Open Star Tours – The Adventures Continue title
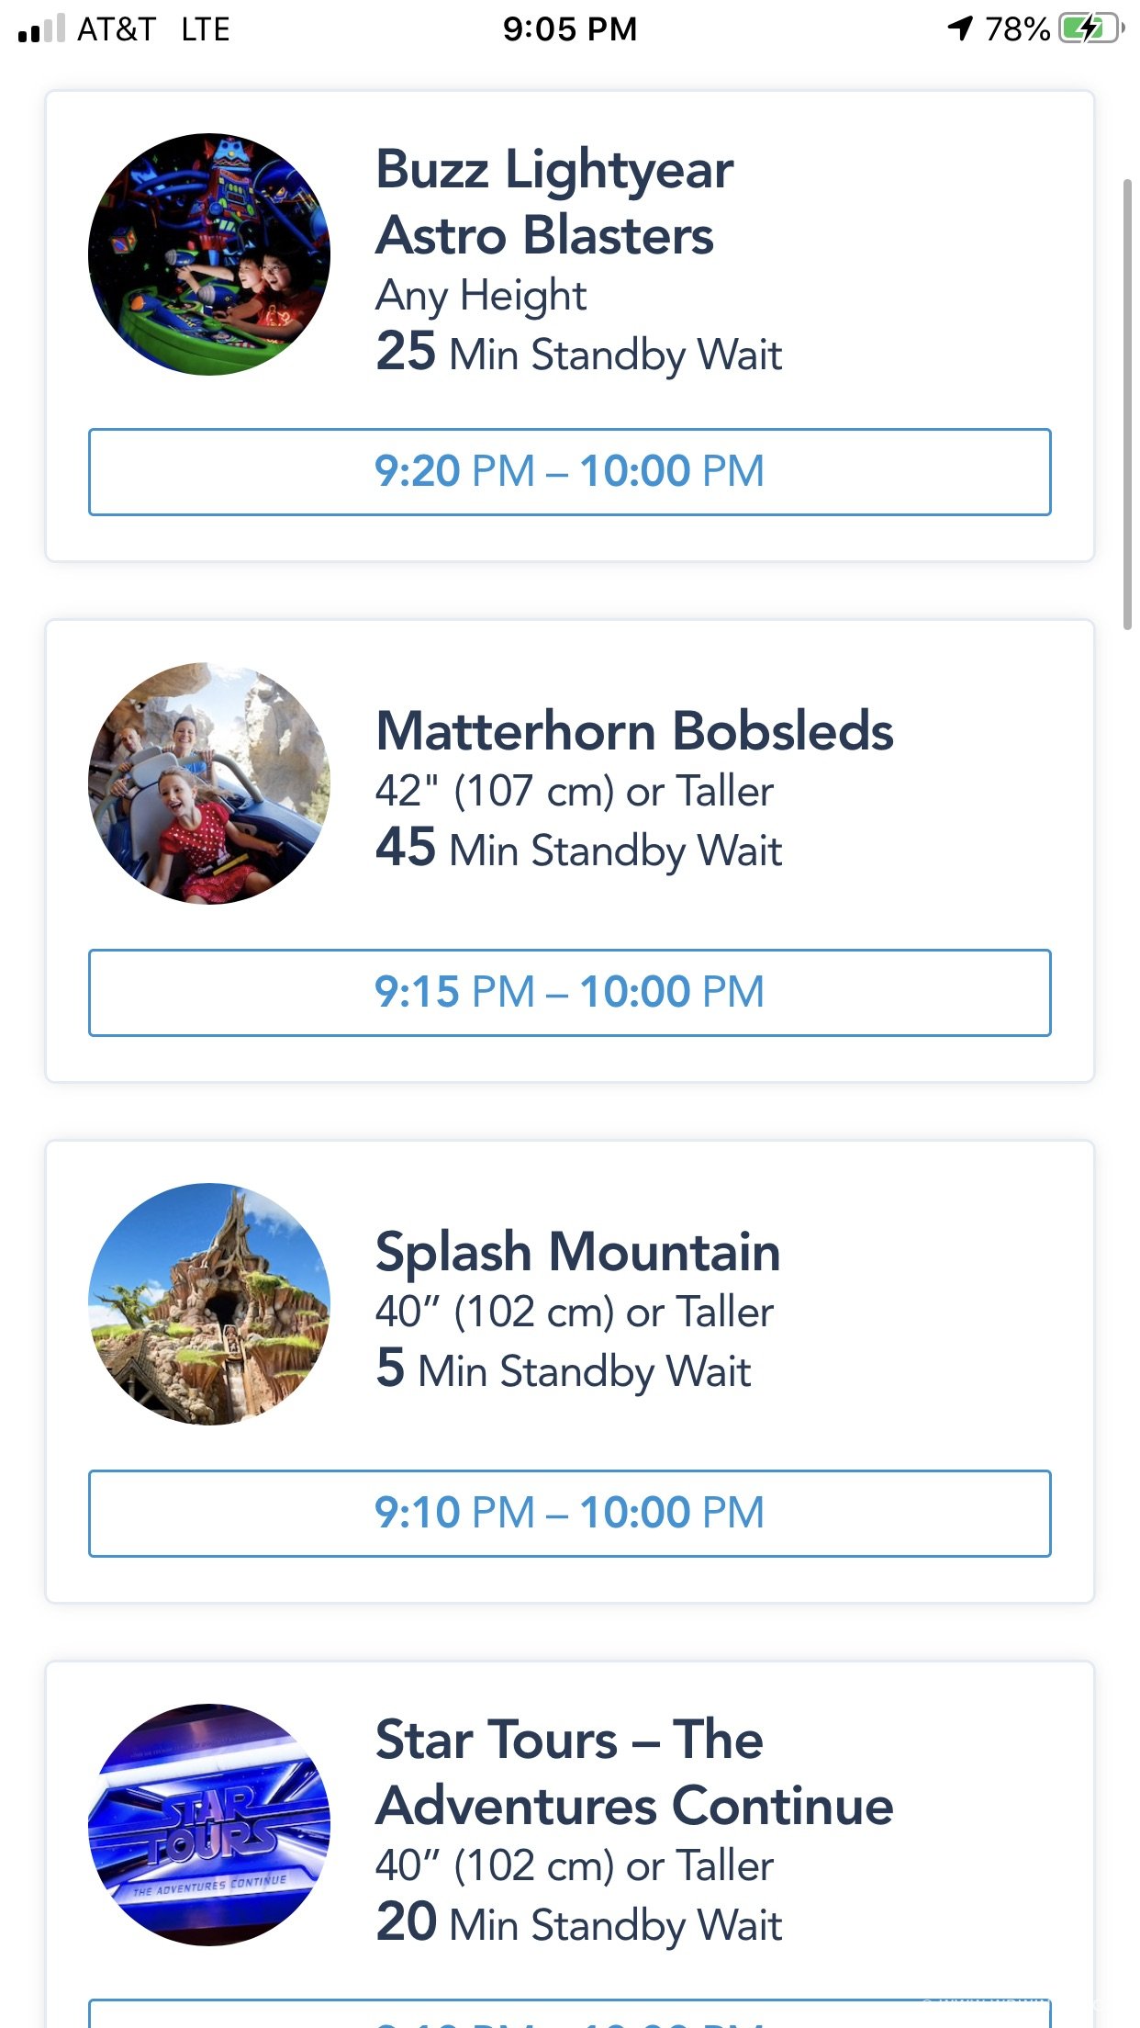The height and width of the screenshot is (2028, 1140). [x=635, y=1773]
